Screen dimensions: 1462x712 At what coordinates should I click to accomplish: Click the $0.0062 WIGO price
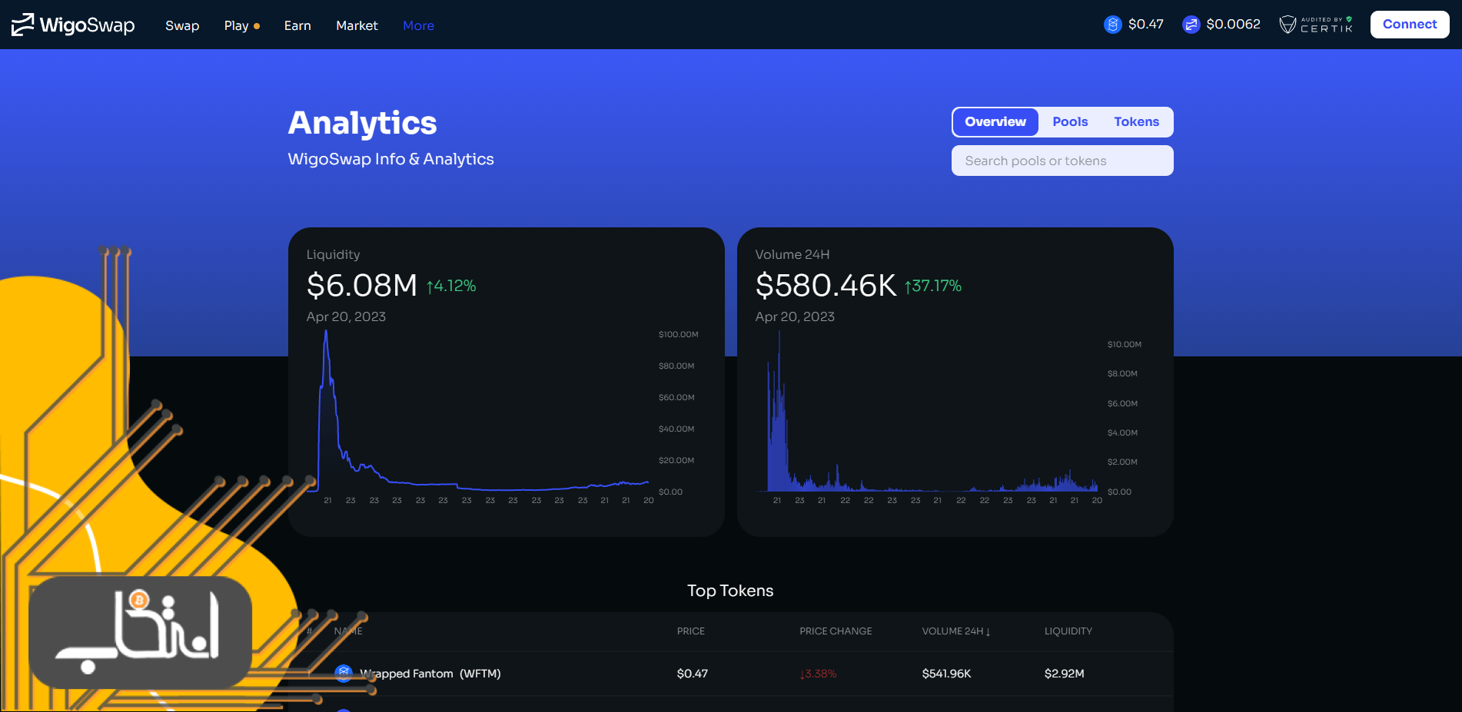click(x=1233, y=25)
